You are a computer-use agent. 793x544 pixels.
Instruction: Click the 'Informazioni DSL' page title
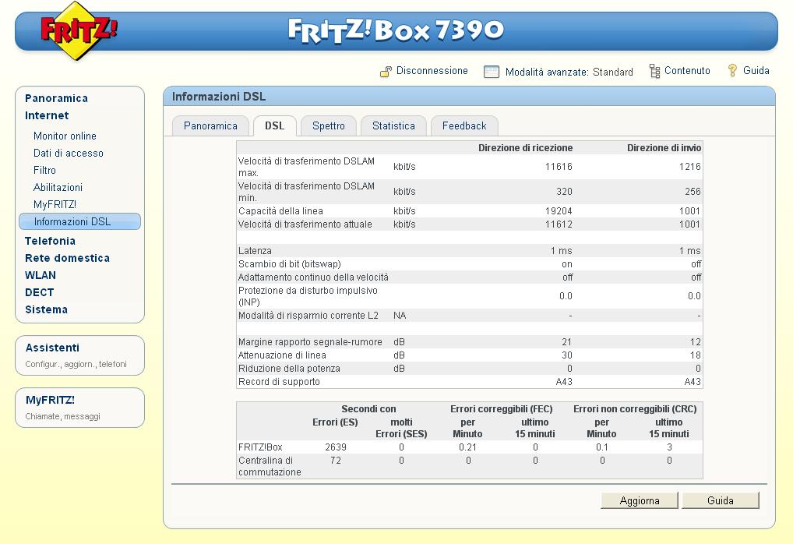[x=218, y=97]
